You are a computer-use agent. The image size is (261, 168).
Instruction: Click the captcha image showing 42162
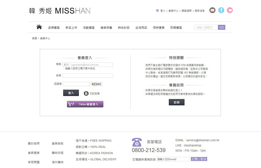point(96,84)
